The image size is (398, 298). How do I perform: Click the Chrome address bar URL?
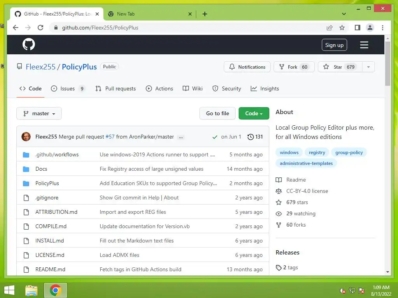tap(100, 28)
